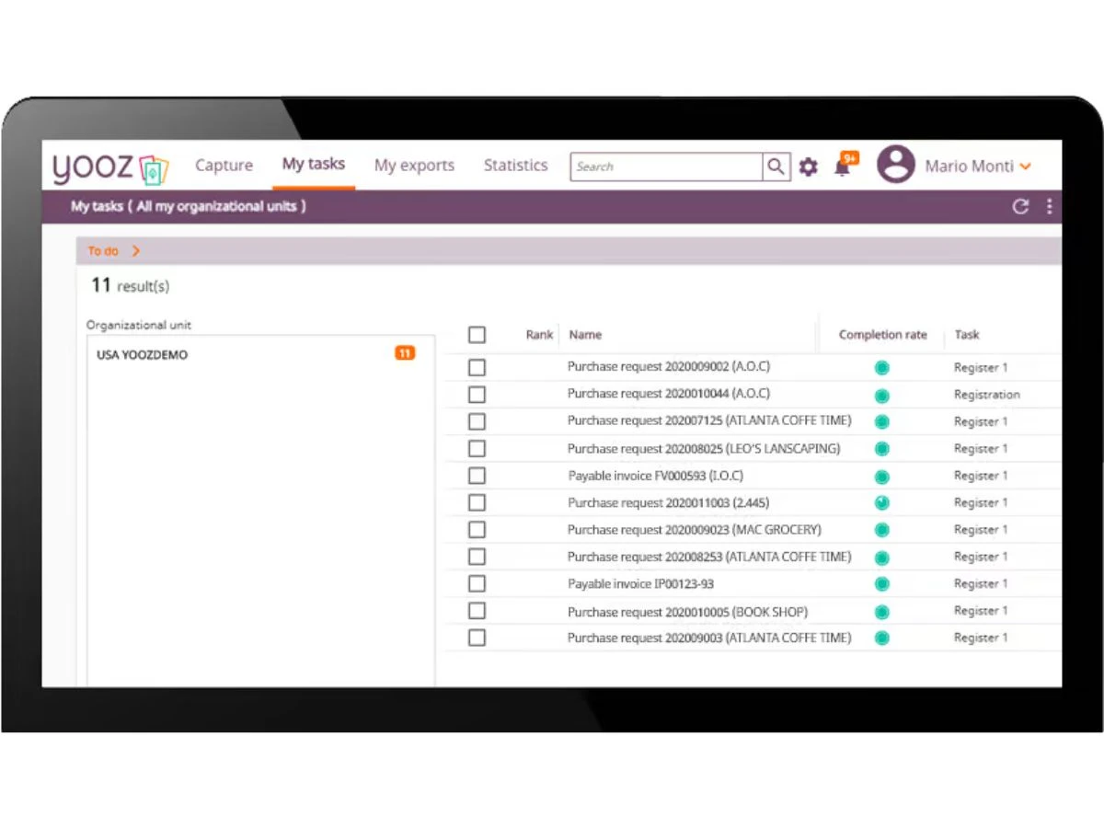The height and width of the screenshot is (828, 1104).
Task: Select the checkbox for Purchase request 2020010005 (BOOK SHOP)
Action: tap(477, 611)
